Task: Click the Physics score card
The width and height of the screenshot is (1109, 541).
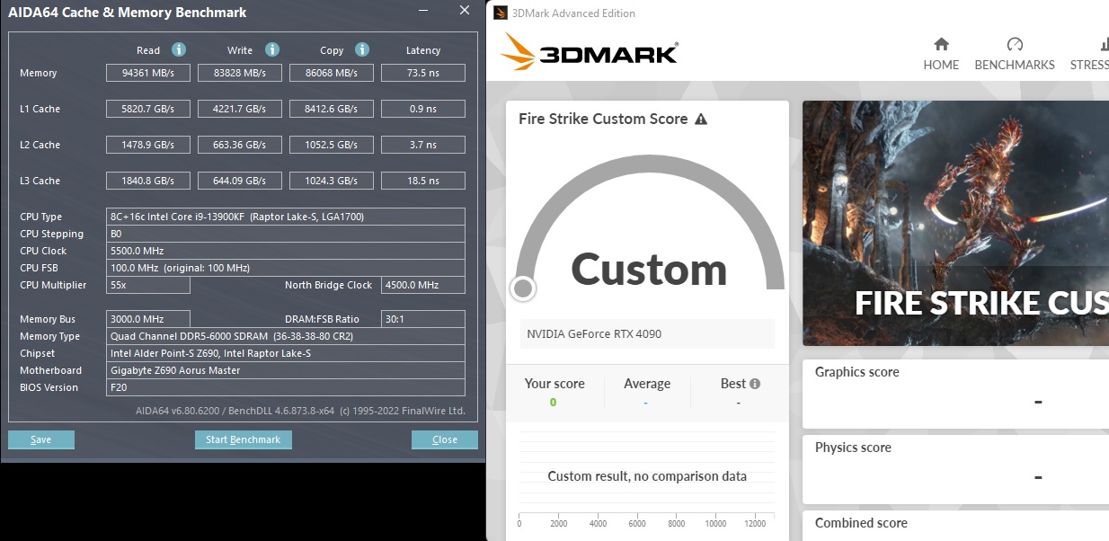Action: point(956,469)
